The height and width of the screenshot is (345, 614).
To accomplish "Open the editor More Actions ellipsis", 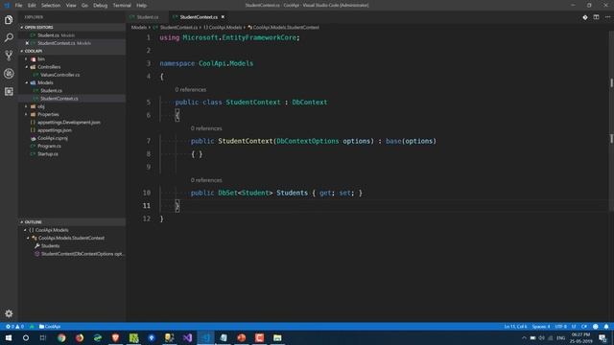I will [x=607, y=17].
